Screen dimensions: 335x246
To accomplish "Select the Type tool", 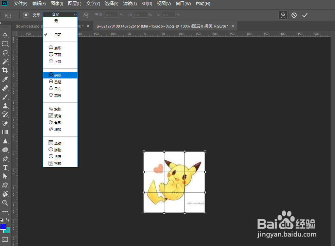I will pos(5,168).
